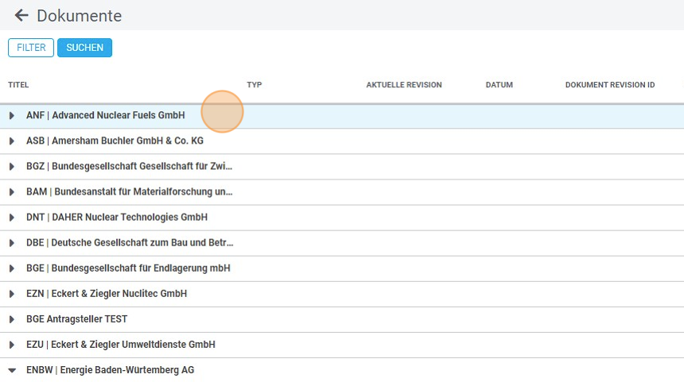The height and width of the screenshot is (382, 684).
Task: Sort by AKTUELLE REVISION column header
Action: (x=404, y=84)
